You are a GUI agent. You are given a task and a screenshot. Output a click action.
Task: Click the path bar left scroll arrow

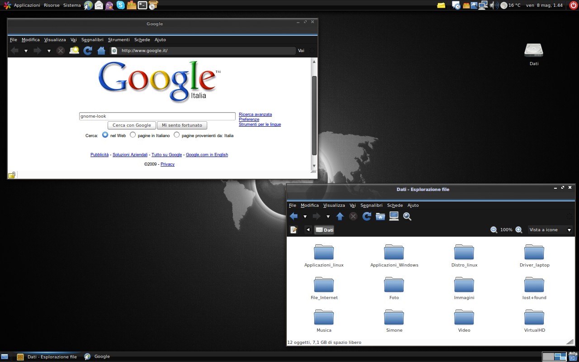pos(308,230)
